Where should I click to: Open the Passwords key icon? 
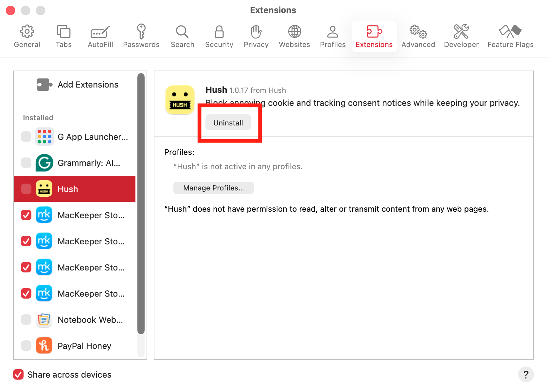coord(141,32)
